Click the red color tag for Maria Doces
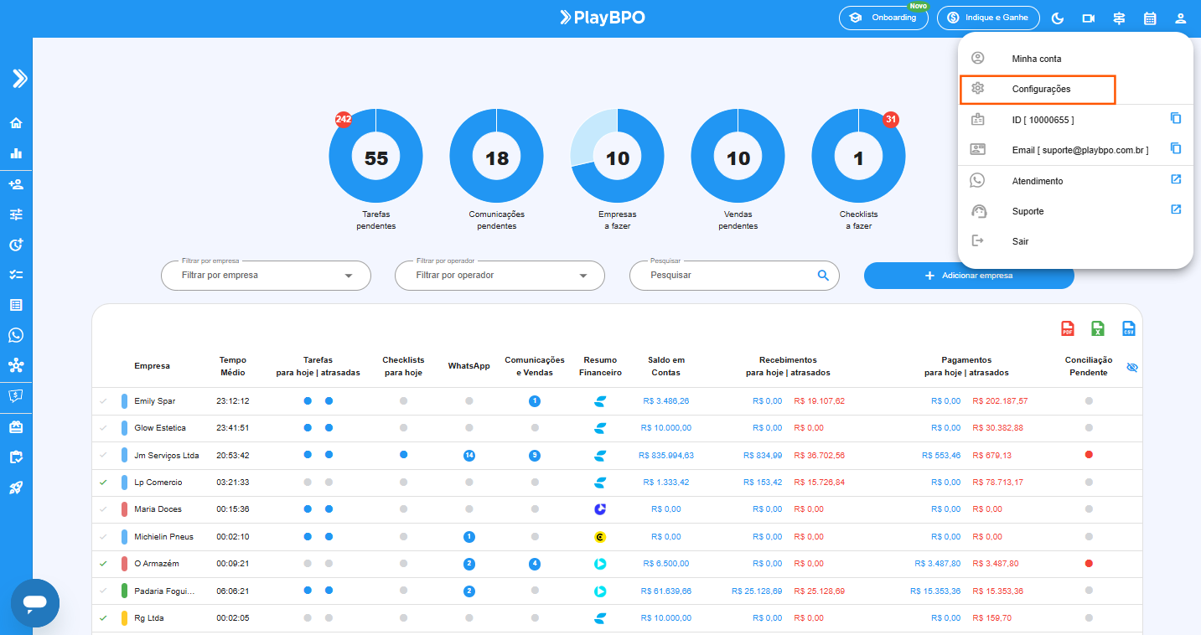Image resolution: width=1201 pixels, height=635 pixels. point(124,509)
